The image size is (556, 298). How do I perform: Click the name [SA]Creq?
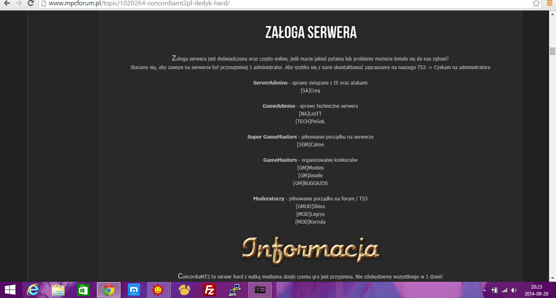(311, 91)
